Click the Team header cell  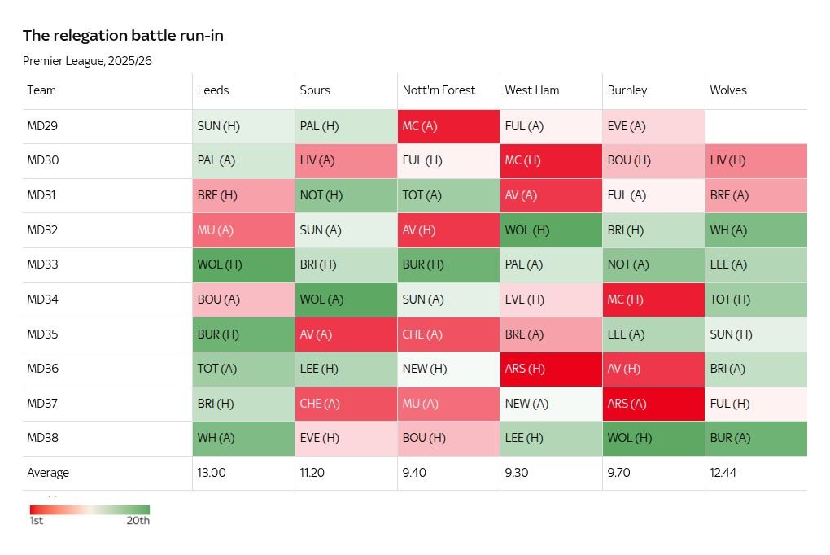pyautogui.click(x=41, y=90)
